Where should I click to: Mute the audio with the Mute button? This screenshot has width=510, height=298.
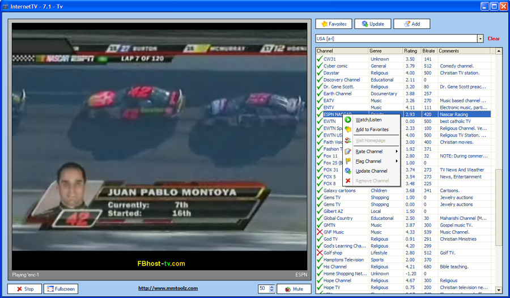[x=294, y=289]
